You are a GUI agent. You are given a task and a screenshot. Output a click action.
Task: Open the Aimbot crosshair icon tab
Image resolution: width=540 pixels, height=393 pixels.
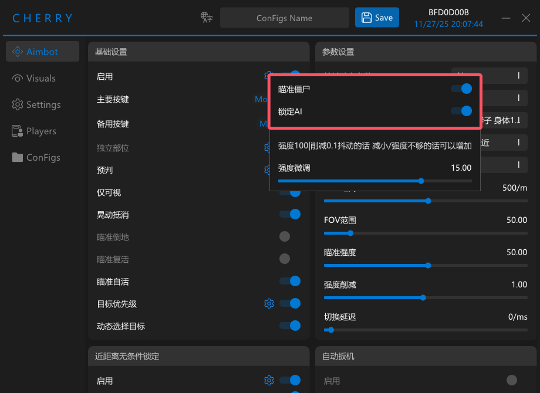pyautogui.click(x=18, y=52)
